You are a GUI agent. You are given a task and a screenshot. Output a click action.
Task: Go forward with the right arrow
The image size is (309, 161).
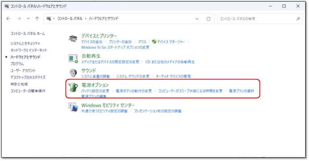click(x=19, y=19)
